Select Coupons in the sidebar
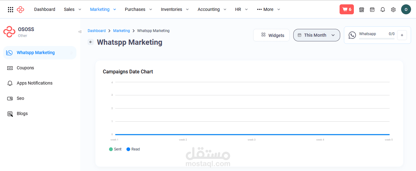416x171 pixels. (25, 68)
